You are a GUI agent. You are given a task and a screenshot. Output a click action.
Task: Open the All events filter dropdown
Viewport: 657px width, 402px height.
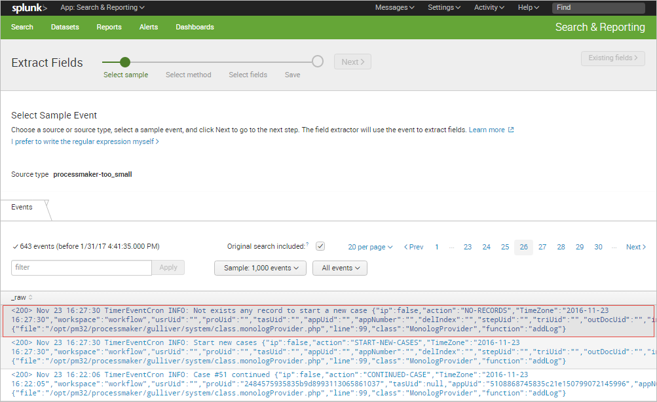click(x=339, y=268)
